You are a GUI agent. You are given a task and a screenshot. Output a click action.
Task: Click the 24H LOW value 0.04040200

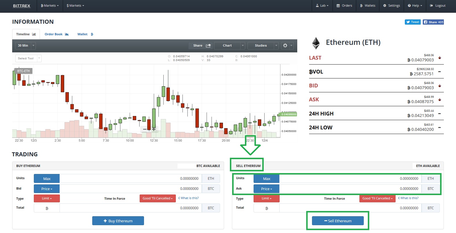click(420, 130)
